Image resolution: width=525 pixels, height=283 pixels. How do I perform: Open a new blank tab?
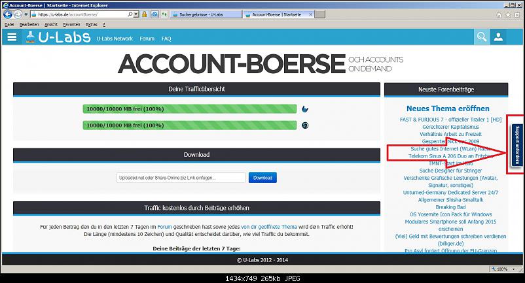tap(320, 14)
